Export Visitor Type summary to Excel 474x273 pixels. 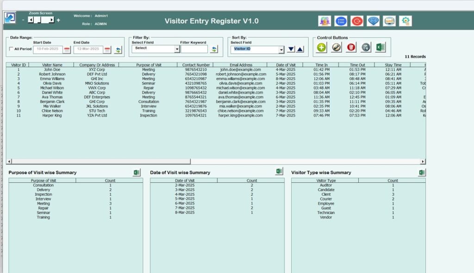[422, 172]
